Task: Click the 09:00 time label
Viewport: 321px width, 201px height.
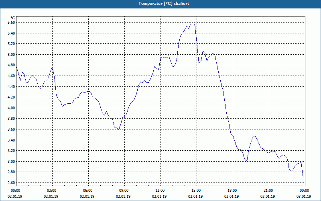Action: point(125,191)
